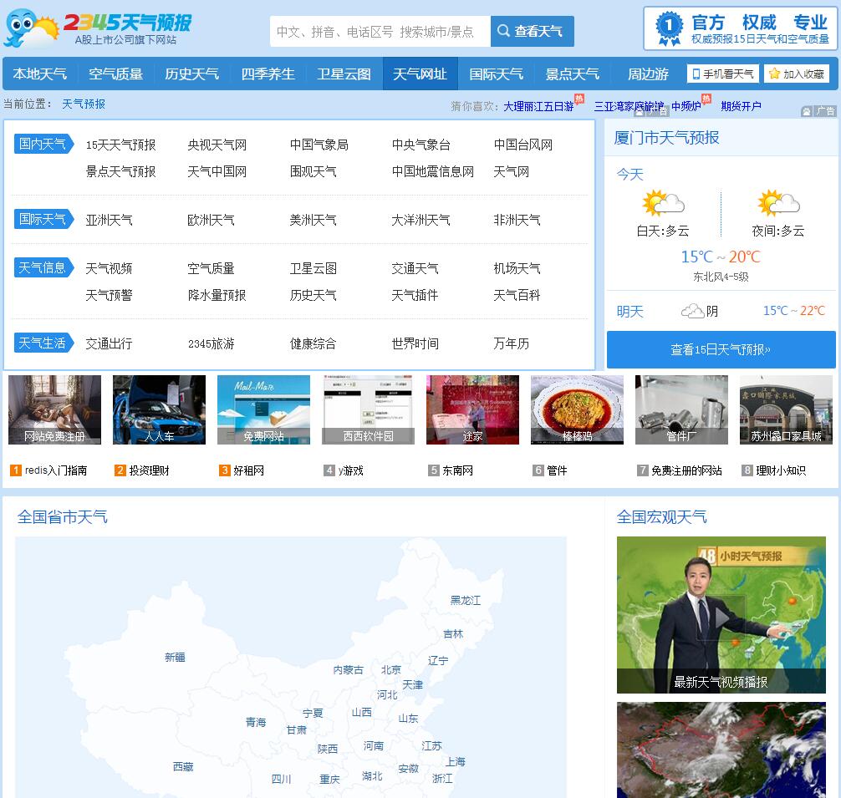The height and width of the screenshot is (798, 841).
Task: Click ranked link 好租网
Action: coord(249,470)
